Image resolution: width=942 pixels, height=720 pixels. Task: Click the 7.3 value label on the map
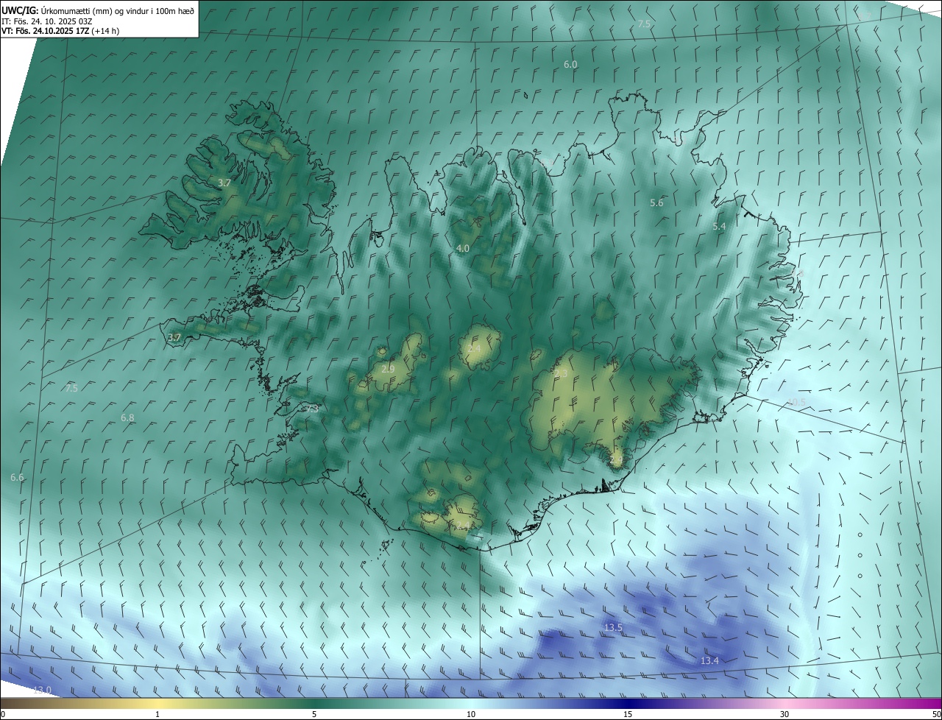312,409
